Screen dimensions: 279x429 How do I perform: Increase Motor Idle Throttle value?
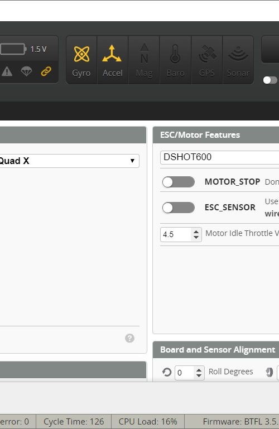click(x=196, y=232)
